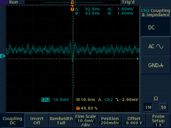Toggle Invert Off setting
Image resolution: width=171 pixels, height=128 pixels.
pyautogui.click(x=37, y=121)
